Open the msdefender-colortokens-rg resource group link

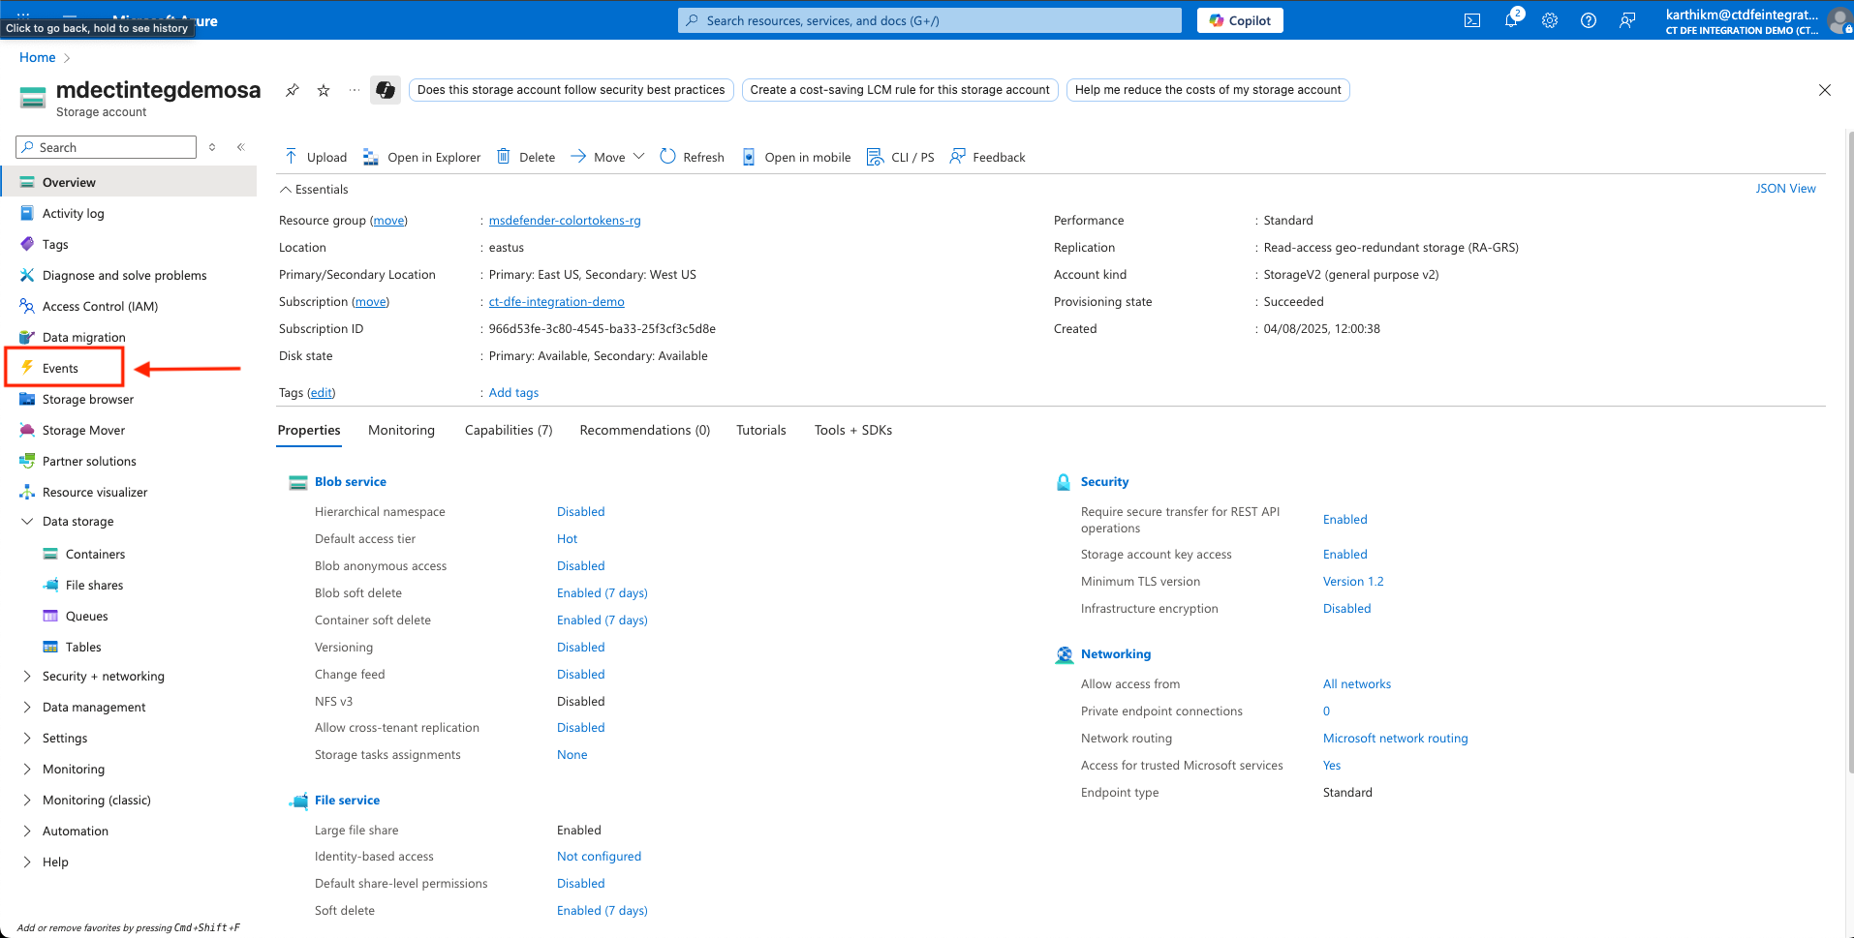point(564,221)
